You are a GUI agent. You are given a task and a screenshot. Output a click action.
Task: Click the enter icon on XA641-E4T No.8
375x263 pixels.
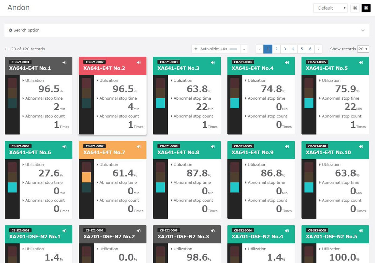coord(213,146)
